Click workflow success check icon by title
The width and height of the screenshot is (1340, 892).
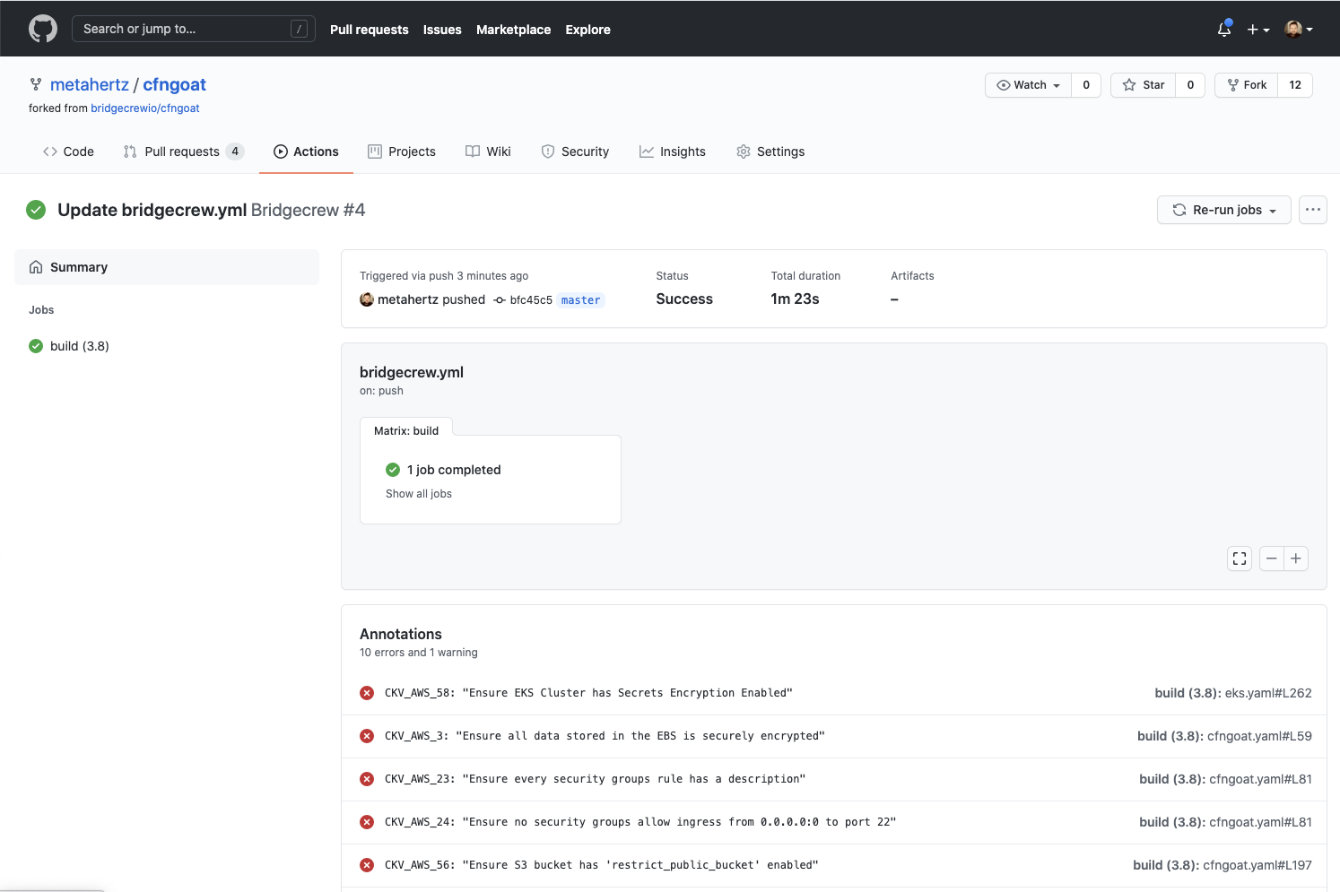(36, 210)
